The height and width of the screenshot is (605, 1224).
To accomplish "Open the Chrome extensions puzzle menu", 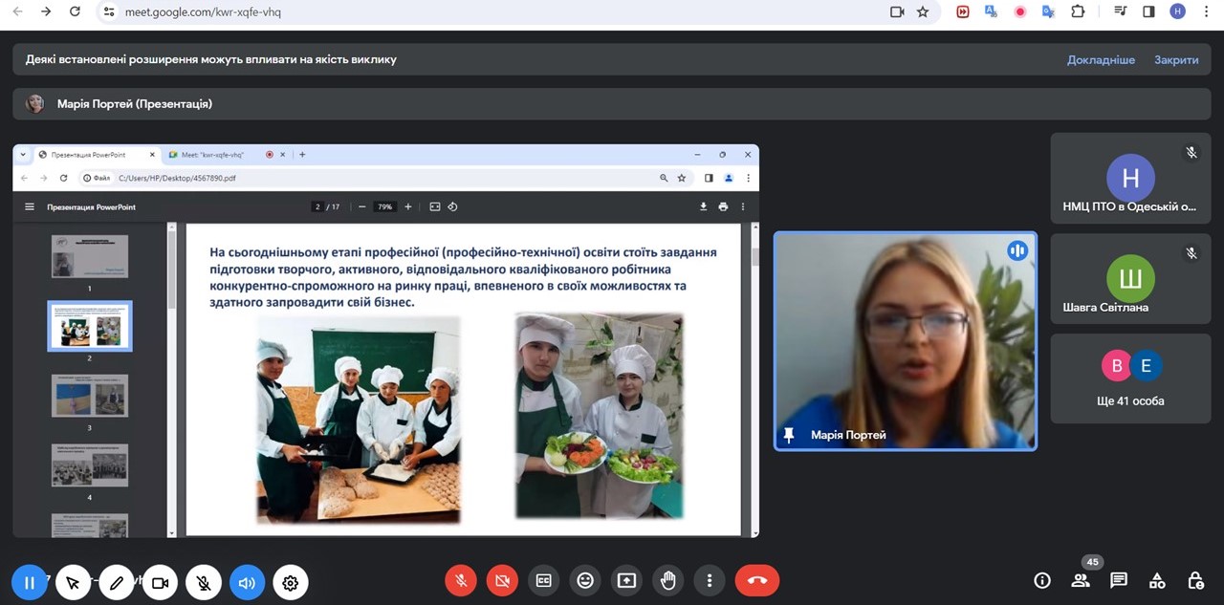I will [1078, 12].
